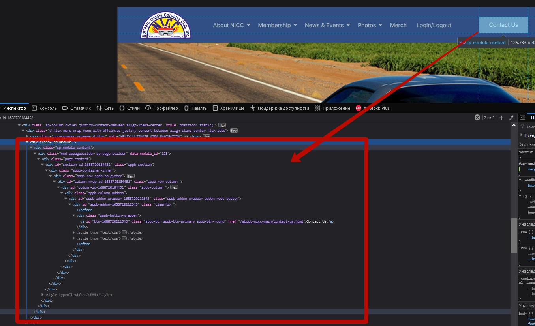Click the NICC club logo

pos(166,25)
